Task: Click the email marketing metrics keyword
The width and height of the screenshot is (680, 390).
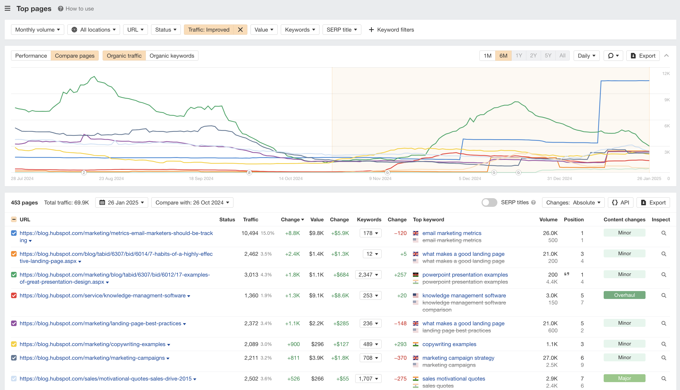Action: point(452,233)
